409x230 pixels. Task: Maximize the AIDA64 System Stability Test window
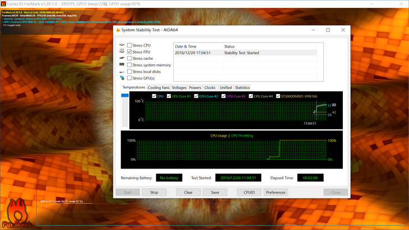(328, 30)
